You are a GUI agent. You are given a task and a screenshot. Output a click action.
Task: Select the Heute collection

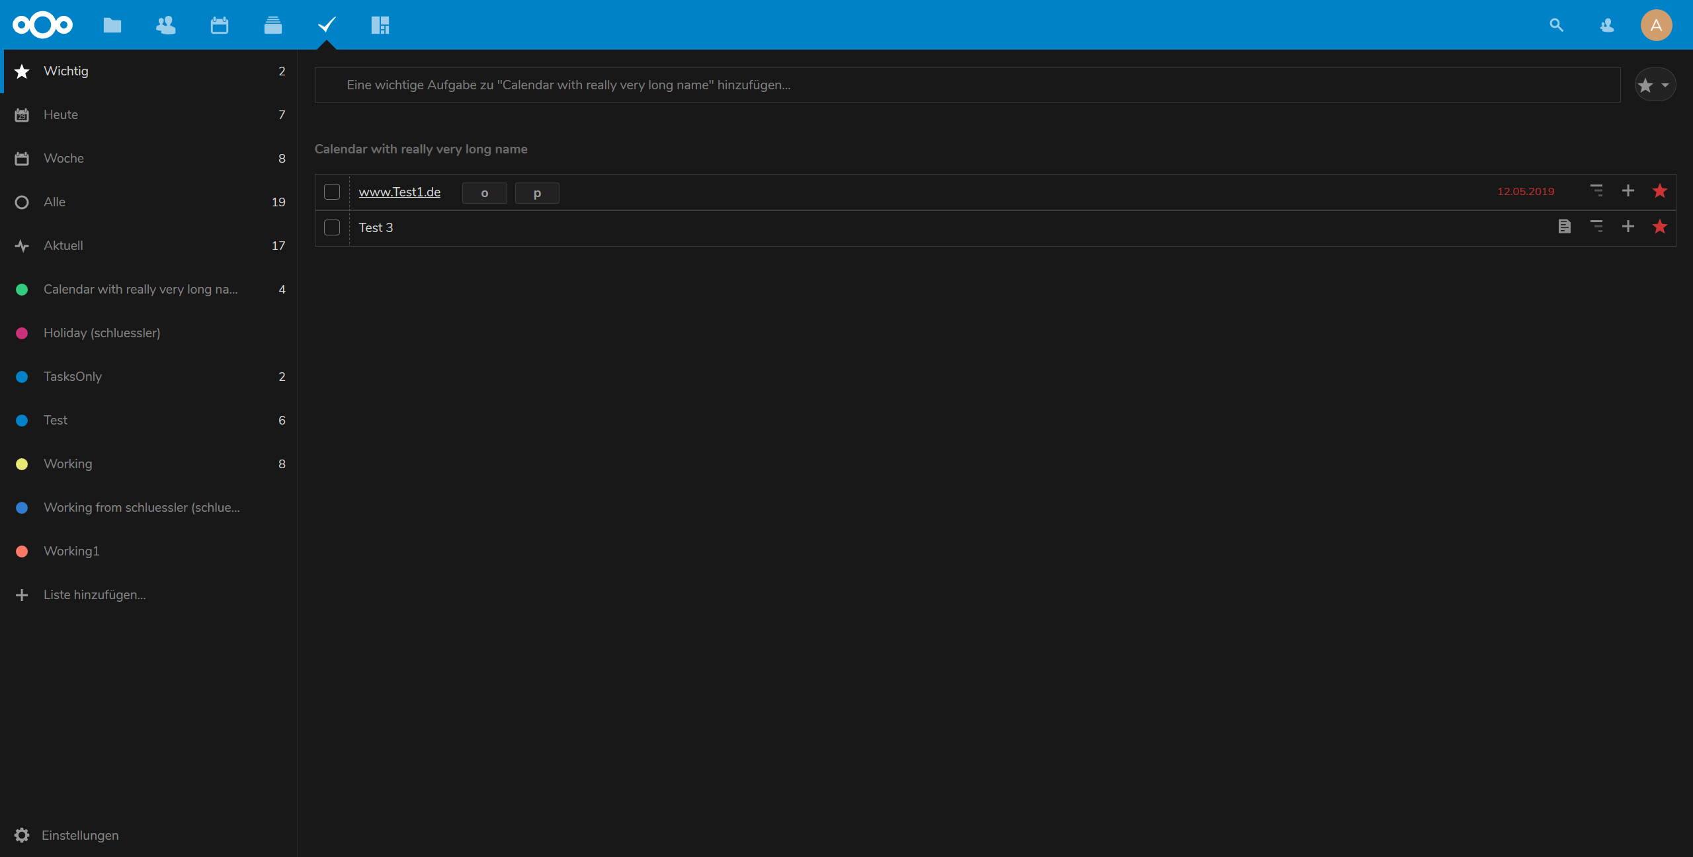[x=149, y=114]
